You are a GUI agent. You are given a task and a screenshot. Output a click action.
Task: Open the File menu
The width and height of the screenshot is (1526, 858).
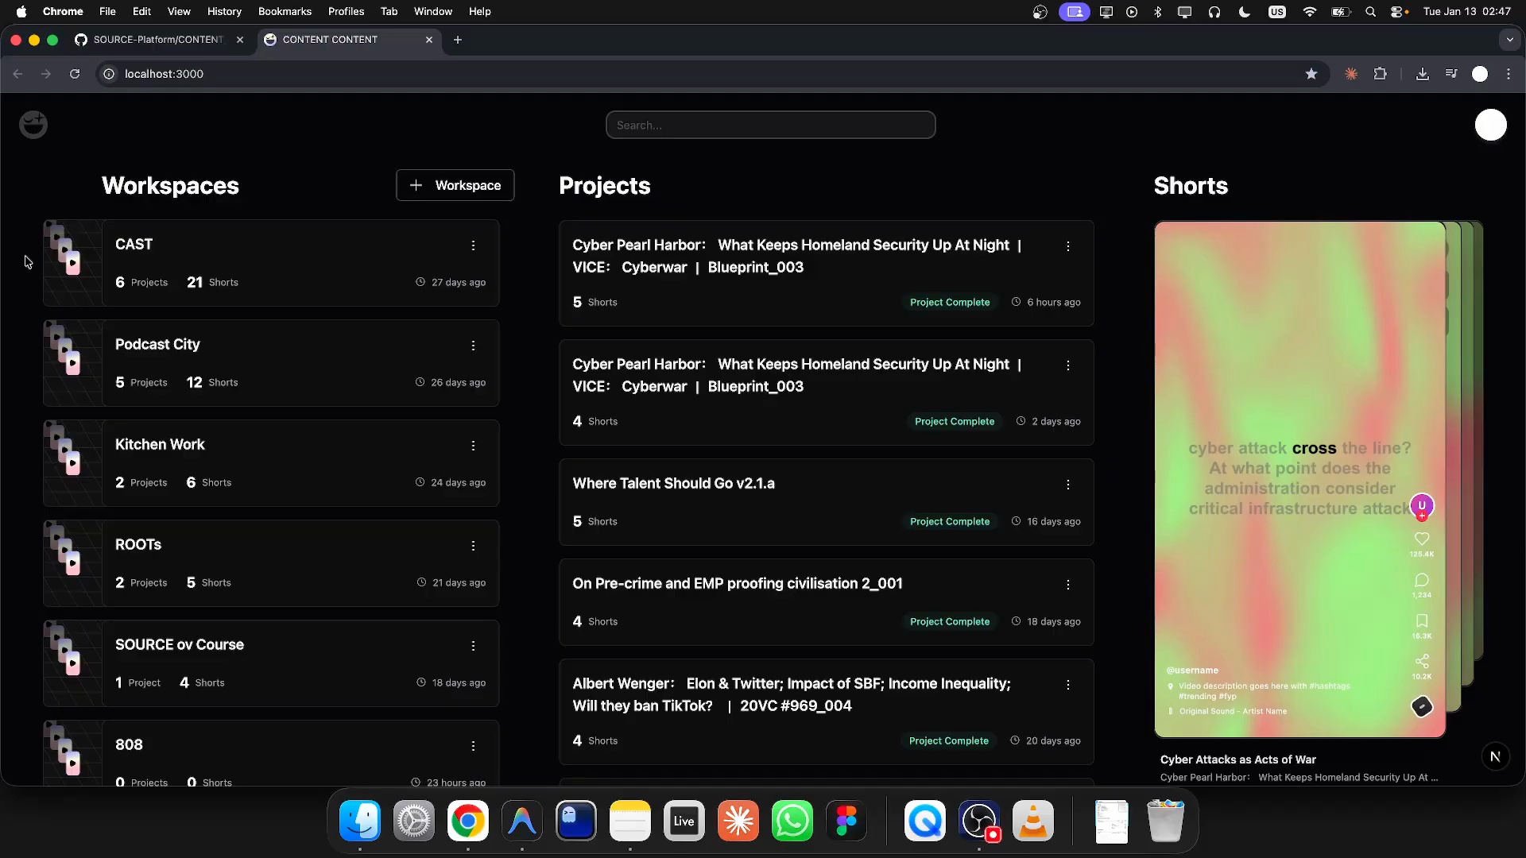[107, 11]
